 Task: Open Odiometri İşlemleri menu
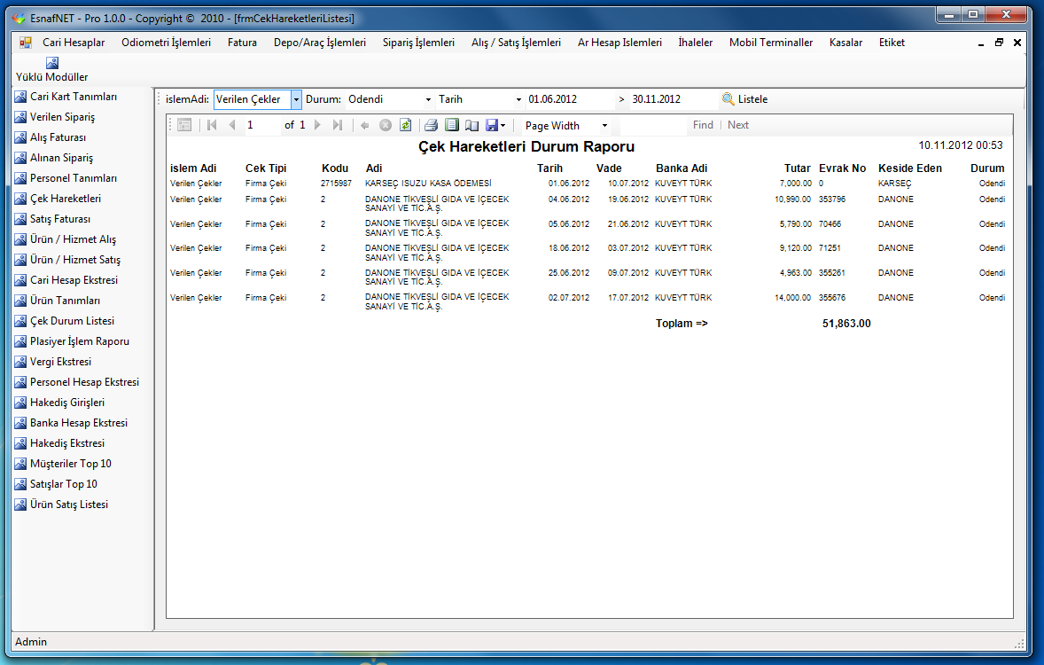coord(167,43)
